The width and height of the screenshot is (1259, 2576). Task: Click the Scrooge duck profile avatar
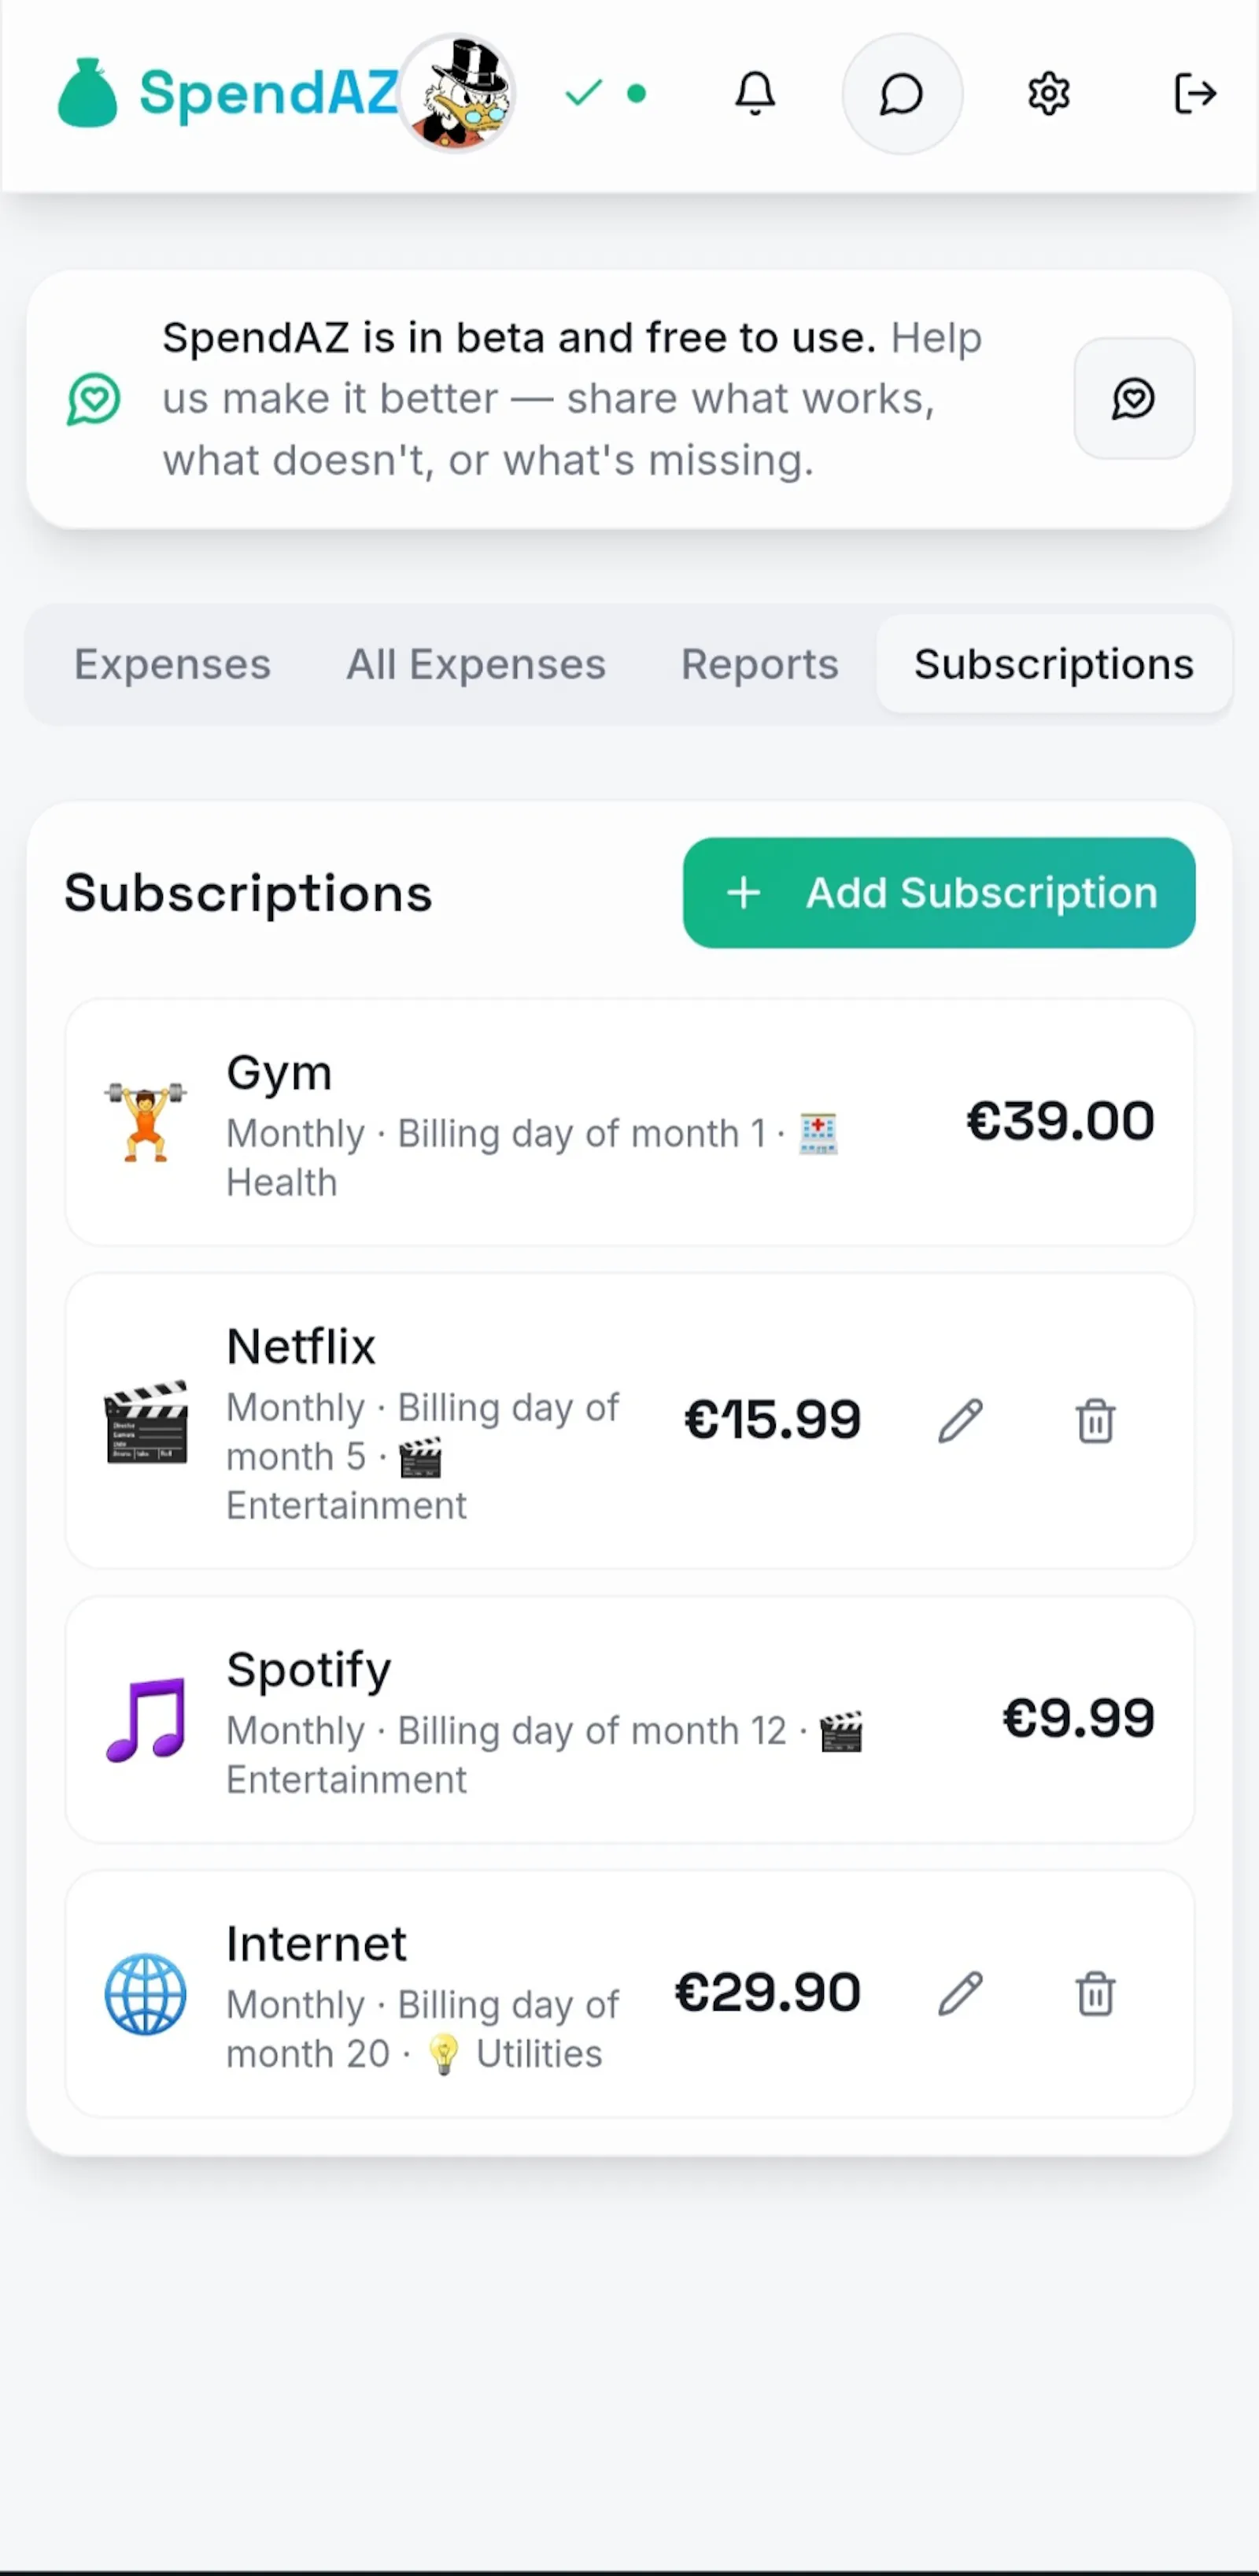[x=459, y=94]
